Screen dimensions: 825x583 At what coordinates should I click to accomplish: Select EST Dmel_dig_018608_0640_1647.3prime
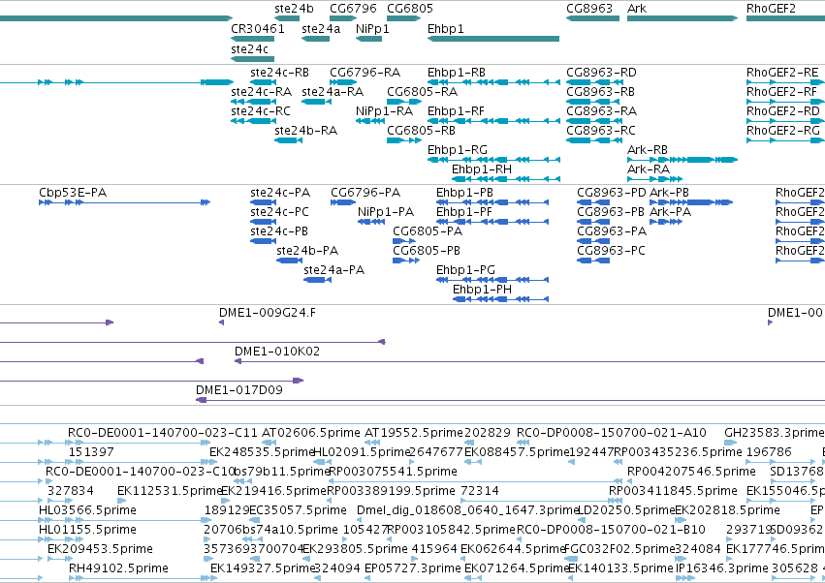pyautogui.click(x=467, y=510)
